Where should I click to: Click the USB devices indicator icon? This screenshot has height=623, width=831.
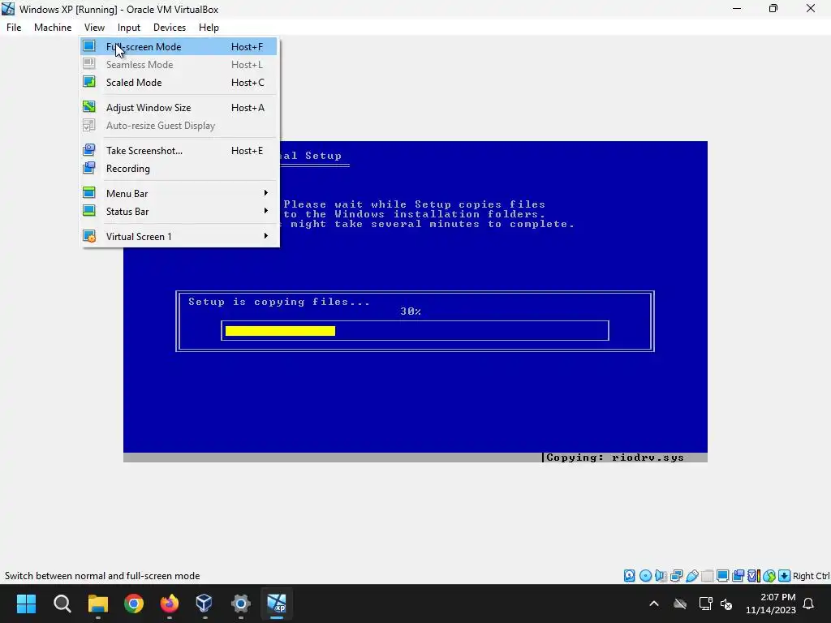[691, 576]
